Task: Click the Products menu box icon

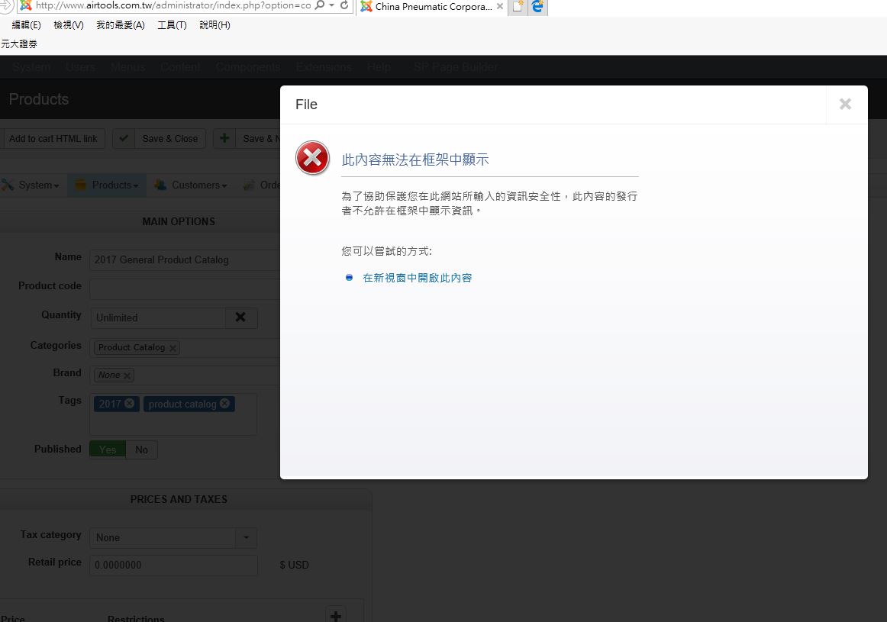Action: pos(81,185)
